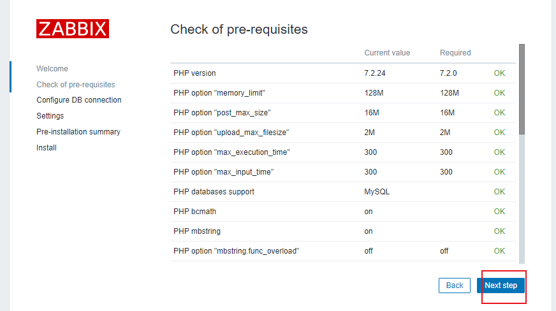Click PHP option "memory_limit" row
This screenshot has height=311, width=556.
point(219,93)
